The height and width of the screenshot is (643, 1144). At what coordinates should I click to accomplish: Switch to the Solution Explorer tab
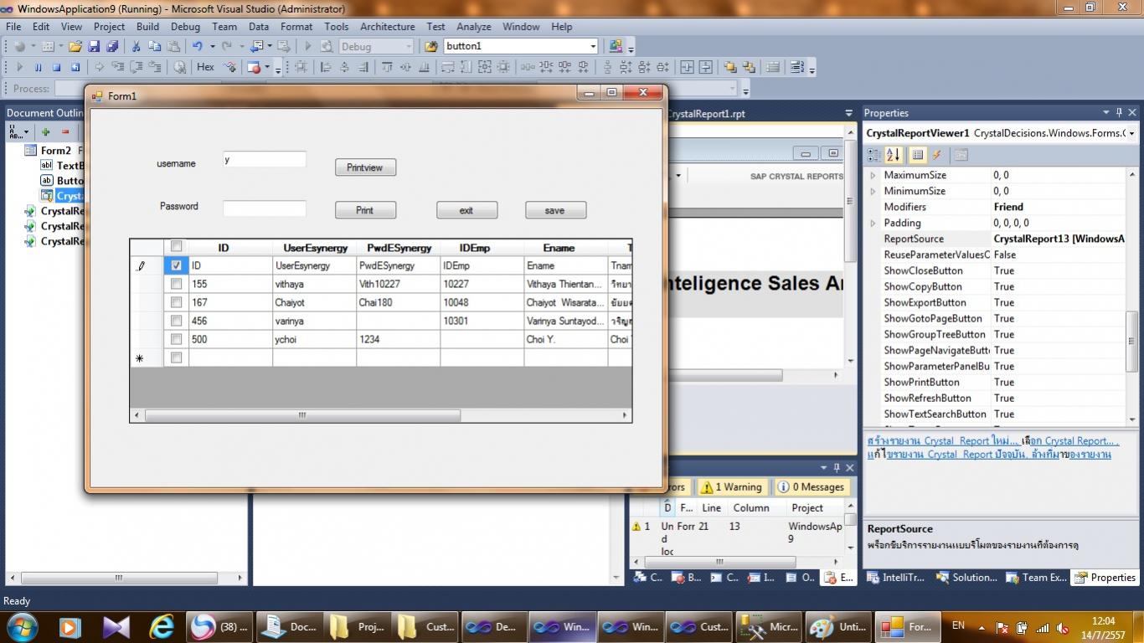(966, 578)
